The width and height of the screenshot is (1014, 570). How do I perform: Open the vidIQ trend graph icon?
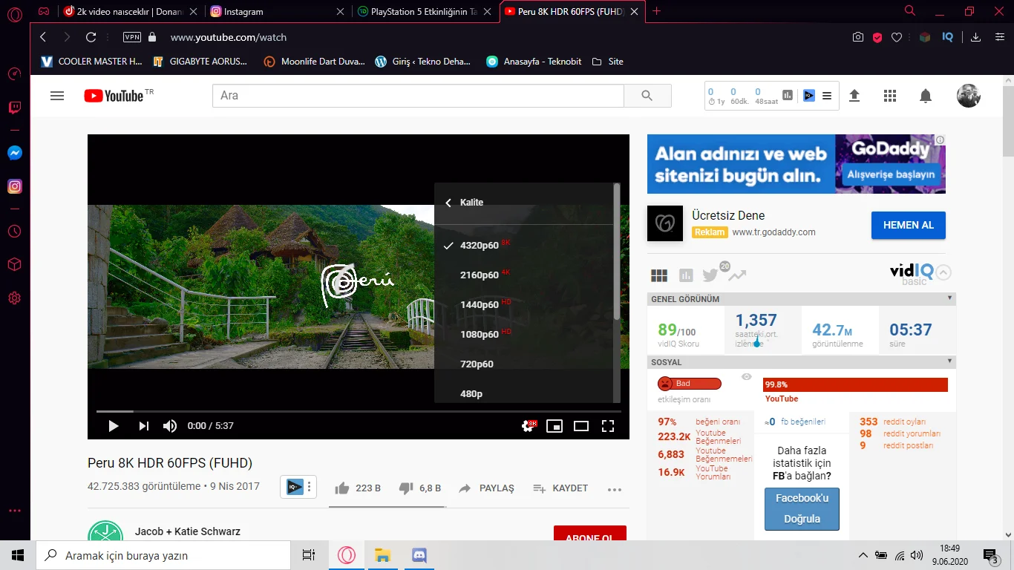point(736,275)
